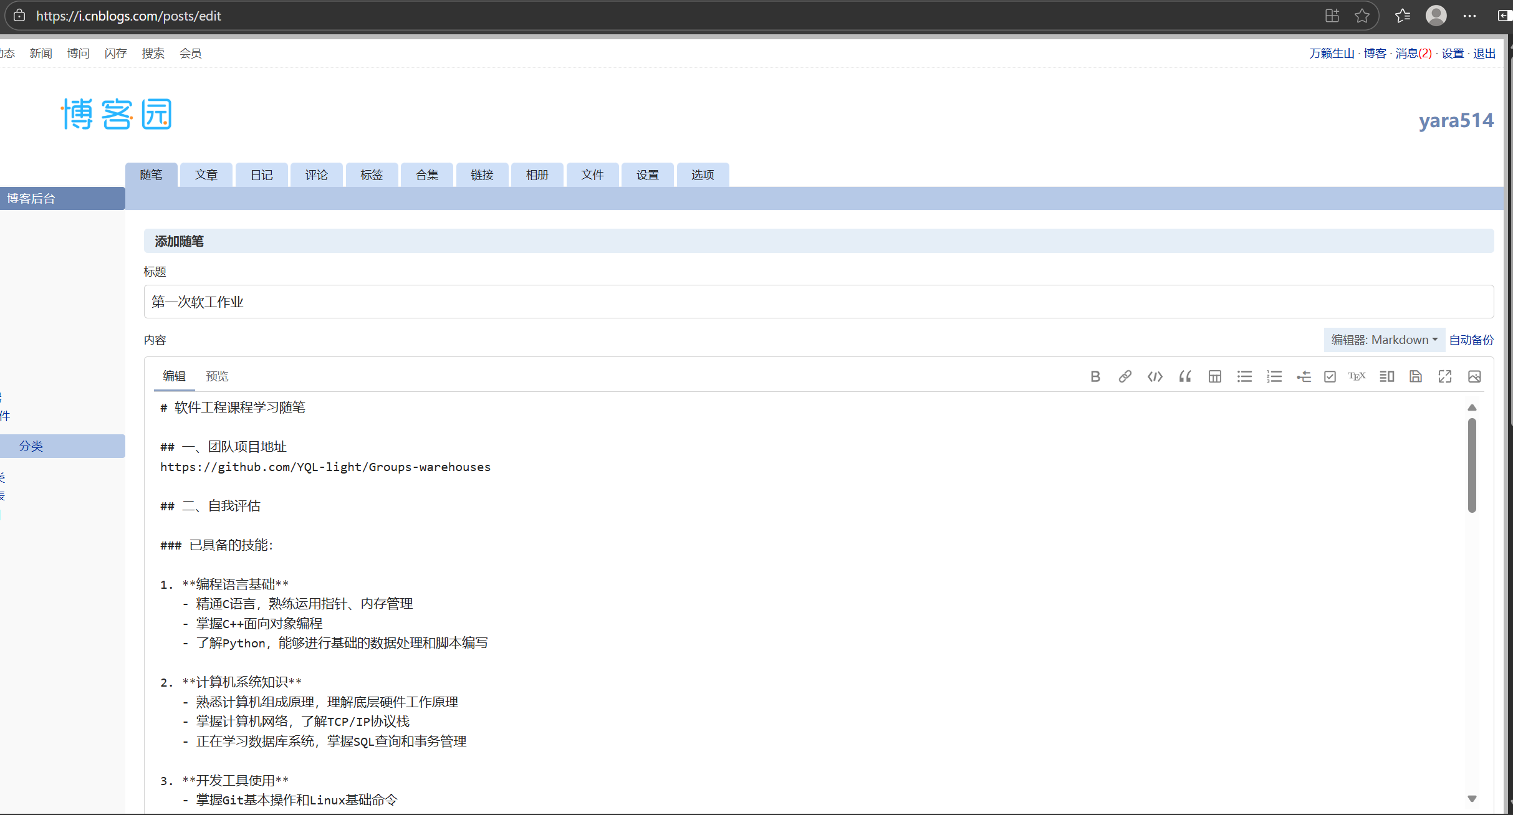Insert an unordered bullet list
Viewport: 1513px width, 815px height.
coord(1244,376)
